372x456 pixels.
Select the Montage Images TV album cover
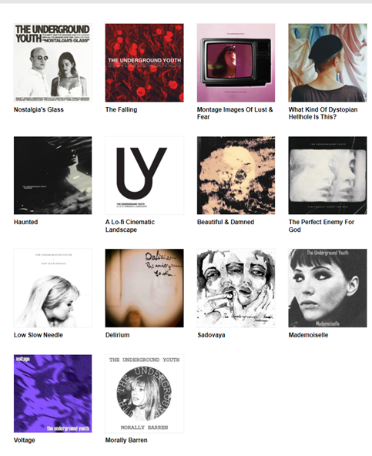coord(236,62)
